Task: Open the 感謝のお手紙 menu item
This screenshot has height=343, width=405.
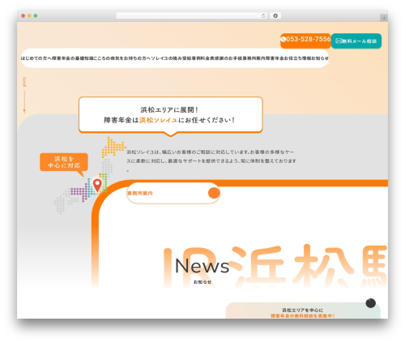Action: (228, 58)
